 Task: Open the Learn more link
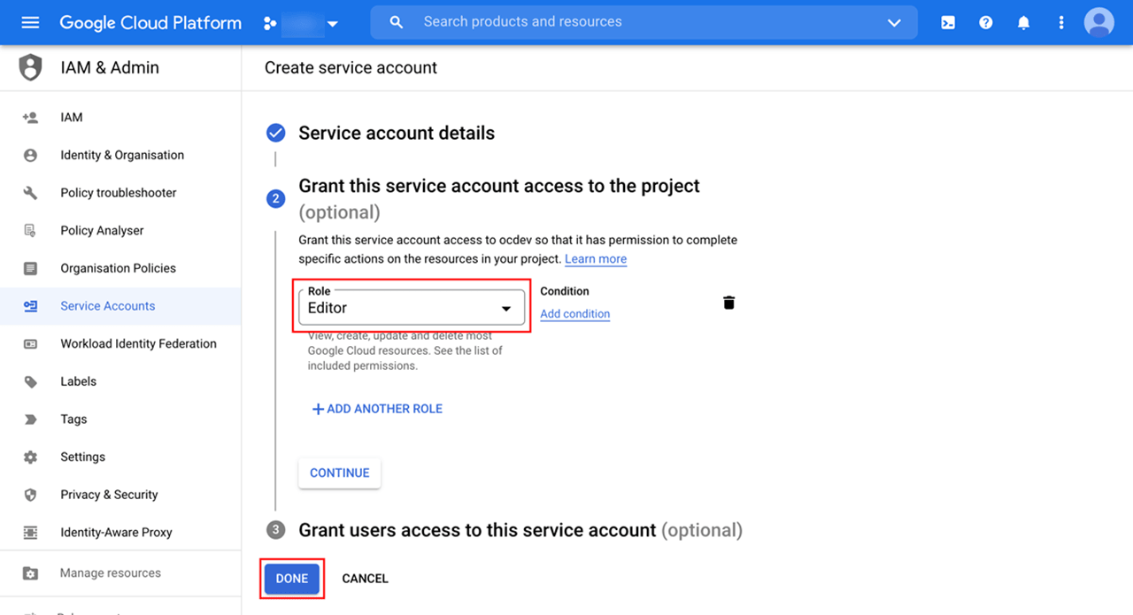pos(596,258)
